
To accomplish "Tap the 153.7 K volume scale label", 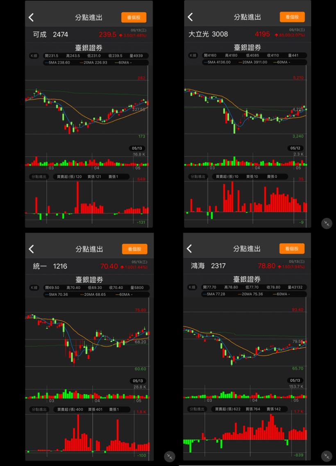I will tap(296, 386).
